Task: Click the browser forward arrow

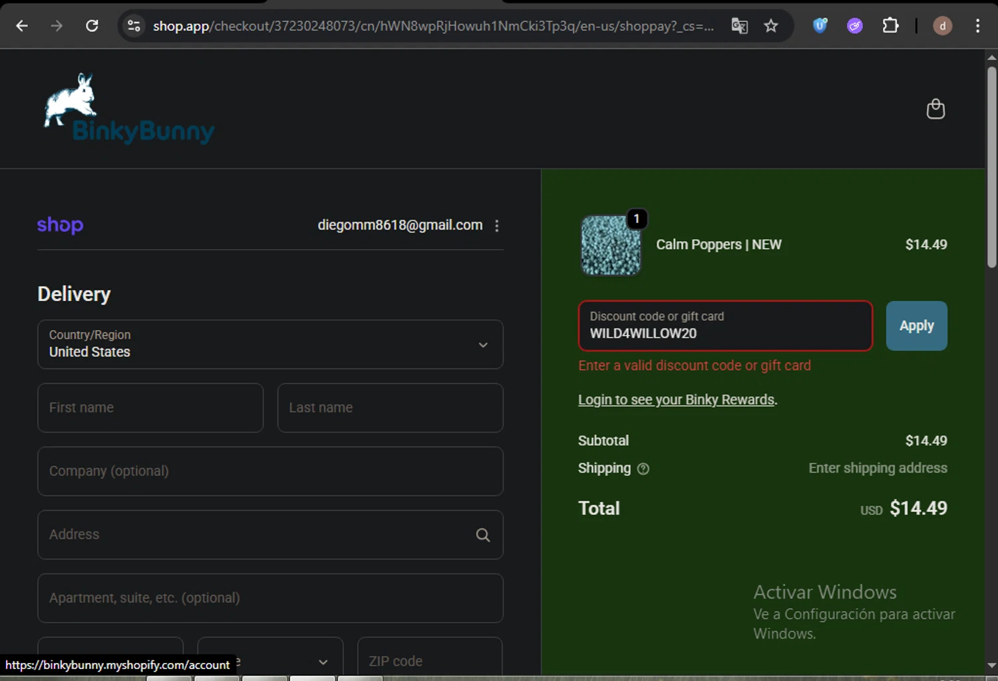Action: 57,26
